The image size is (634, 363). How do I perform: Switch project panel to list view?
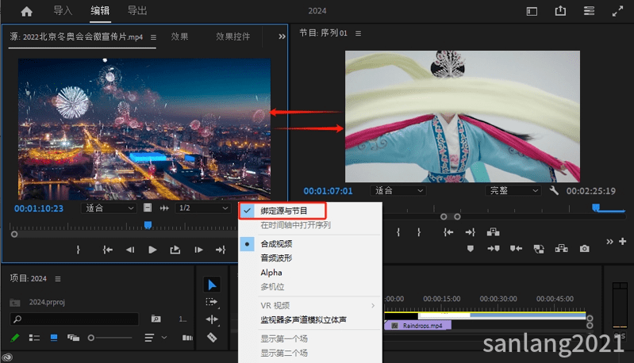34,338
